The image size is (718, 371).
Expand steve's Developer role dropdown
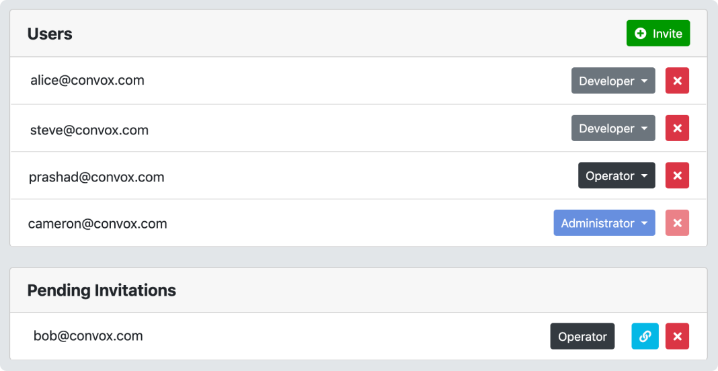613,128
